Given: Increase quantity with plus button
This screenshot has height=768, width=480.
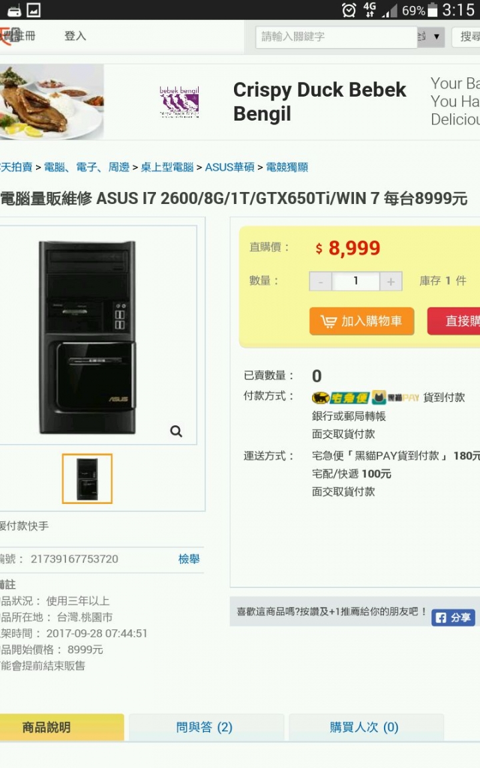Looking at the screenshot, I should coord(391,281).
